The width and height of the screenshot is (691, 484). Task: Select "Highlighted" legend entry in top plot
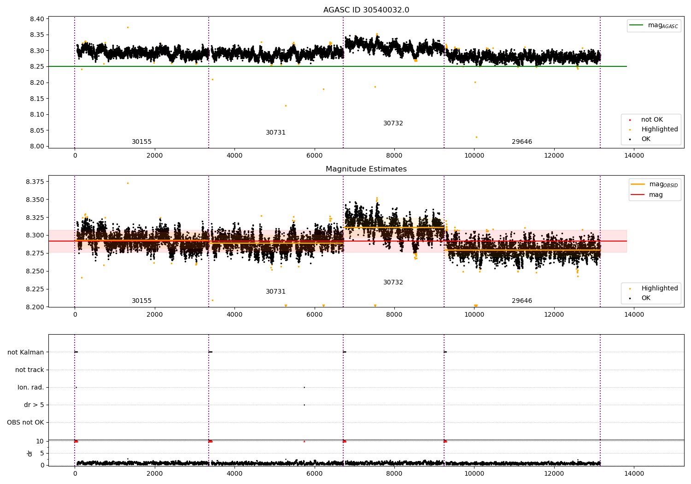pyautogui.click(x=660, y=130)
